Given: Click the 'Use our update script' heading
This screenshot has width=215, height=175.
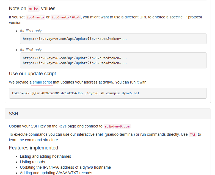Looking at the screenshot, I should (32, 74).
